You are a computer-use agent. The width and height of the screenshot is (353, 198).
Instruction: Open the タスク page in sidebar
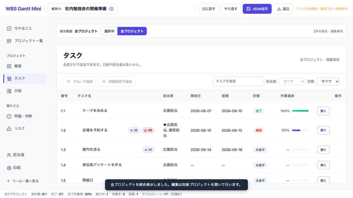point(25,78)
